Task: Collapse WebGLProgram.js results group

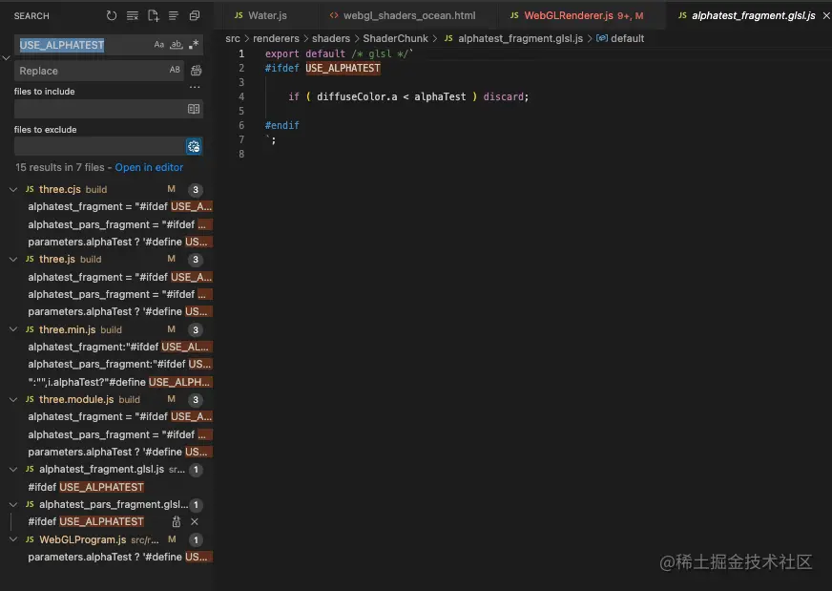Action: click(13, 539)
